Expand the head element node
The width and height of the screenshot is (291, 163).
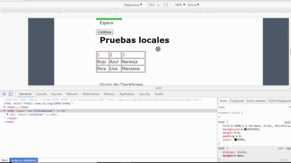(5, 107)
